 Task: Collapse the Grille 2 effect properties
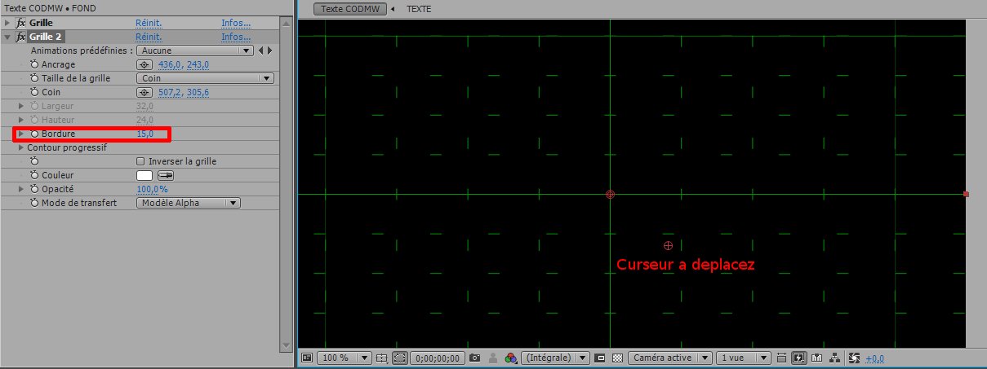coord(7,37)
